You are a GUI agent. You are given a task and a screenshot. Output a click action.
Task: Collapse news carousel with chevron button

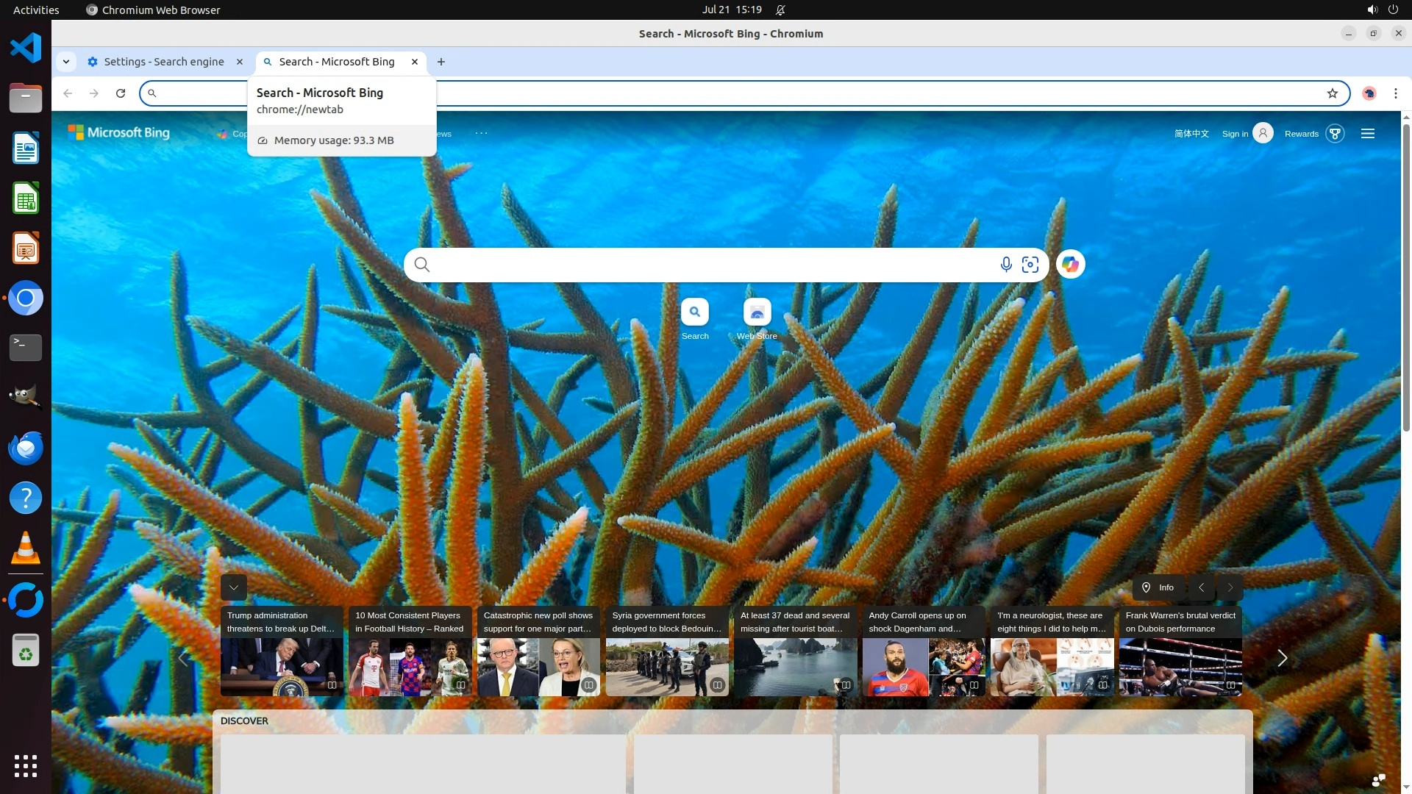pos(234,587)
